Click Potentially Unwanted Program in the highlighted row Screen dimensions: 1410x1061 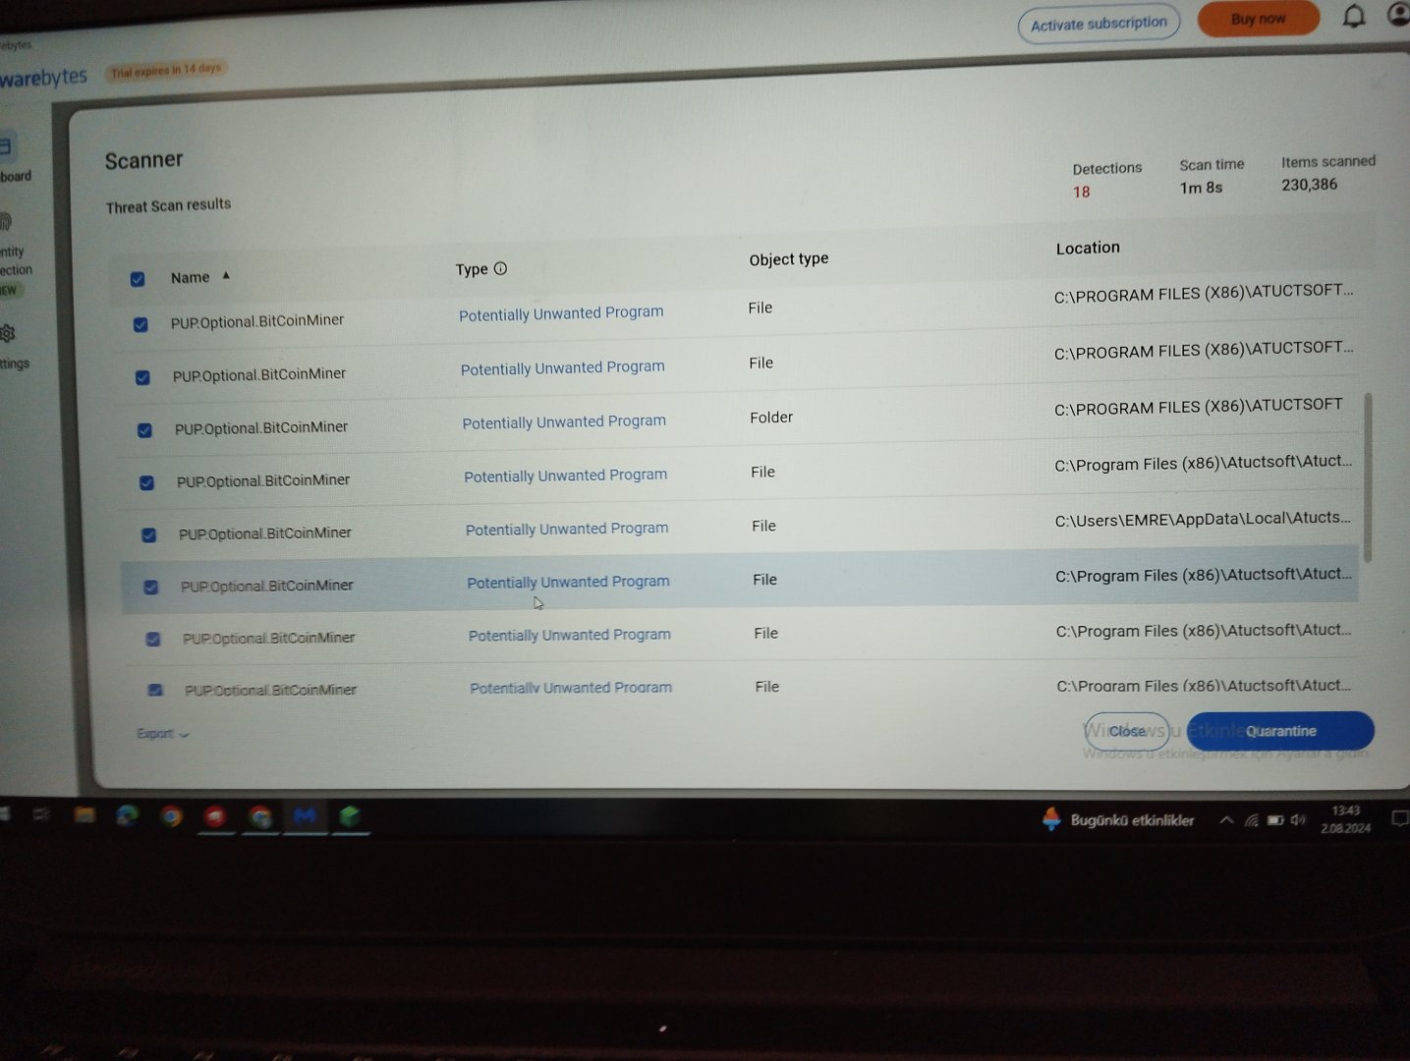click(568, 582)
